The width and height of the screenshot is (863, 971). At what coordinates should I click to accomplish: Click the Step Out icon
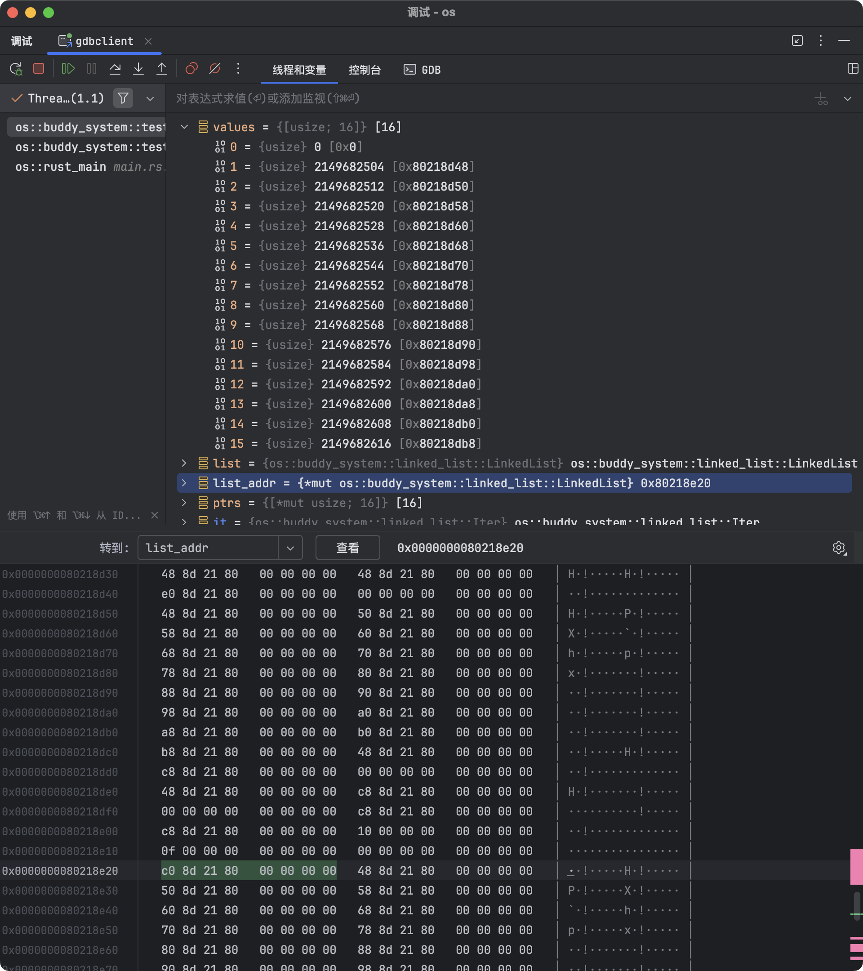161,69
